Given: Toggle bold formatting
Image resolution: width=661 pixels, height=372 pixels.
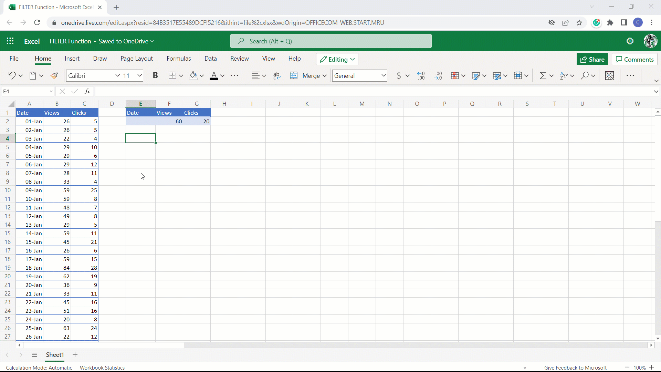Looking at the screenshot, I should 155,76.
